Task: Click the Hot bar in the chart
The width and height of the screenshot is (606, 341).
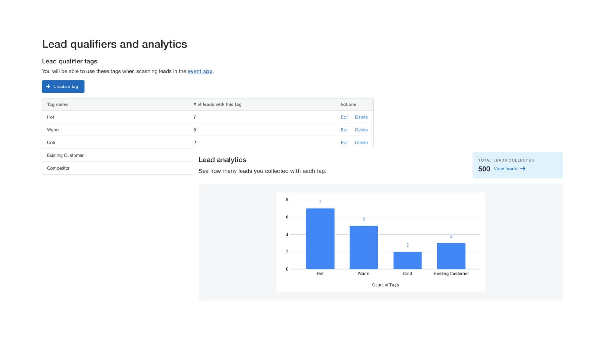Action: click(x=320, y=238)
